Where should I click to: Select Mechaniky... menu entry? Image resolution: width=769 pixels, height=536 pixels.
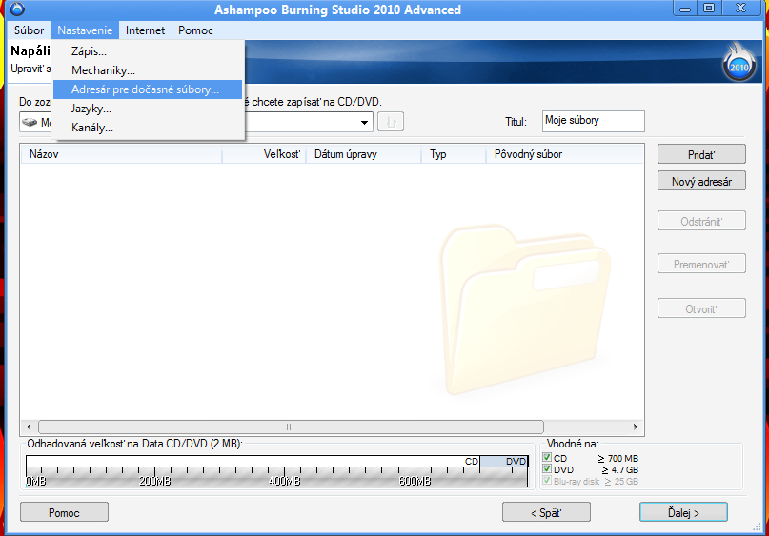coord(147,70)
